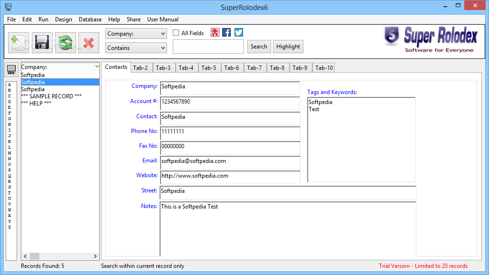
Task: Select the Contacts tab
Action: [x=116, y=67]
